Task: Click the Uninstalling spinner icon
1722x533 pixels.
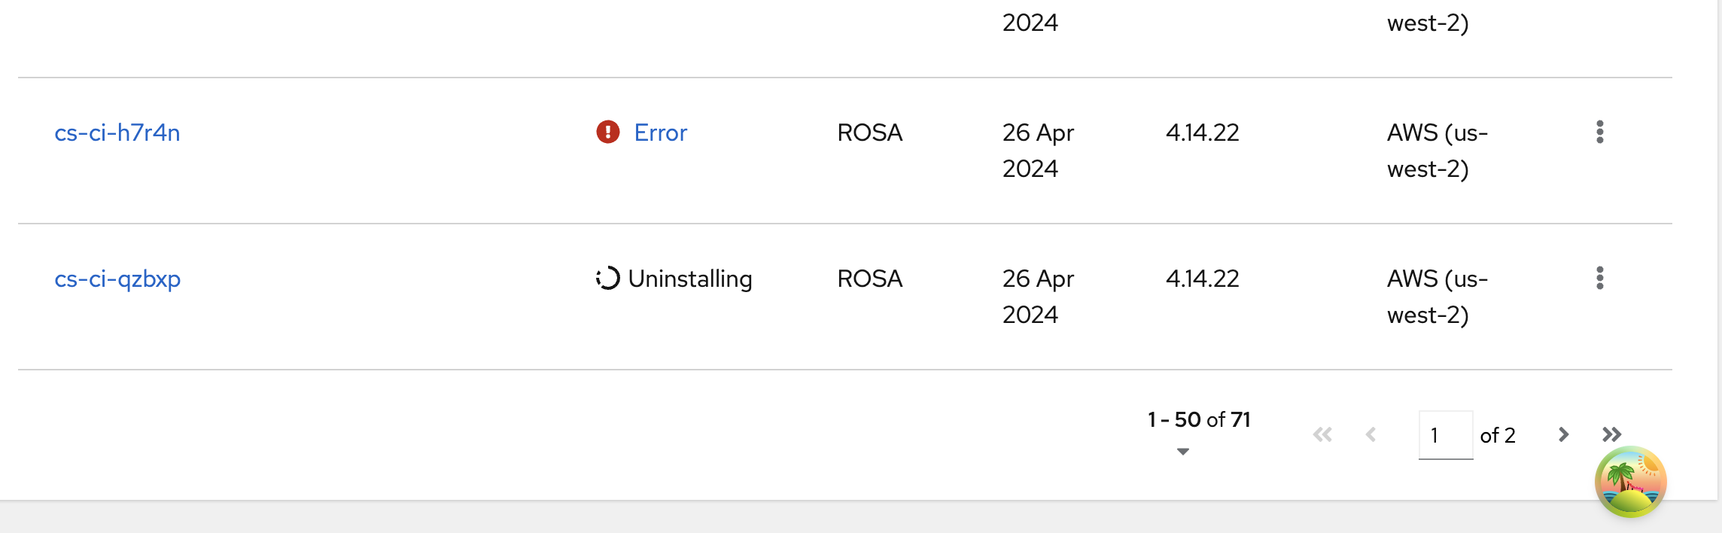Action: pos(607,279)
